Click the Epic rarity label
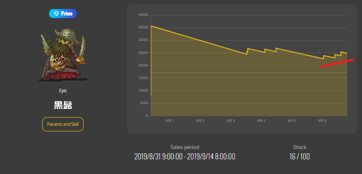The height and width of the screenshot is (174, 362). pos(63,91)
